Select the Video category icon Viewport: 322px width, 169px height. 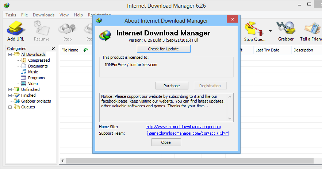click(x=24, y=84)
